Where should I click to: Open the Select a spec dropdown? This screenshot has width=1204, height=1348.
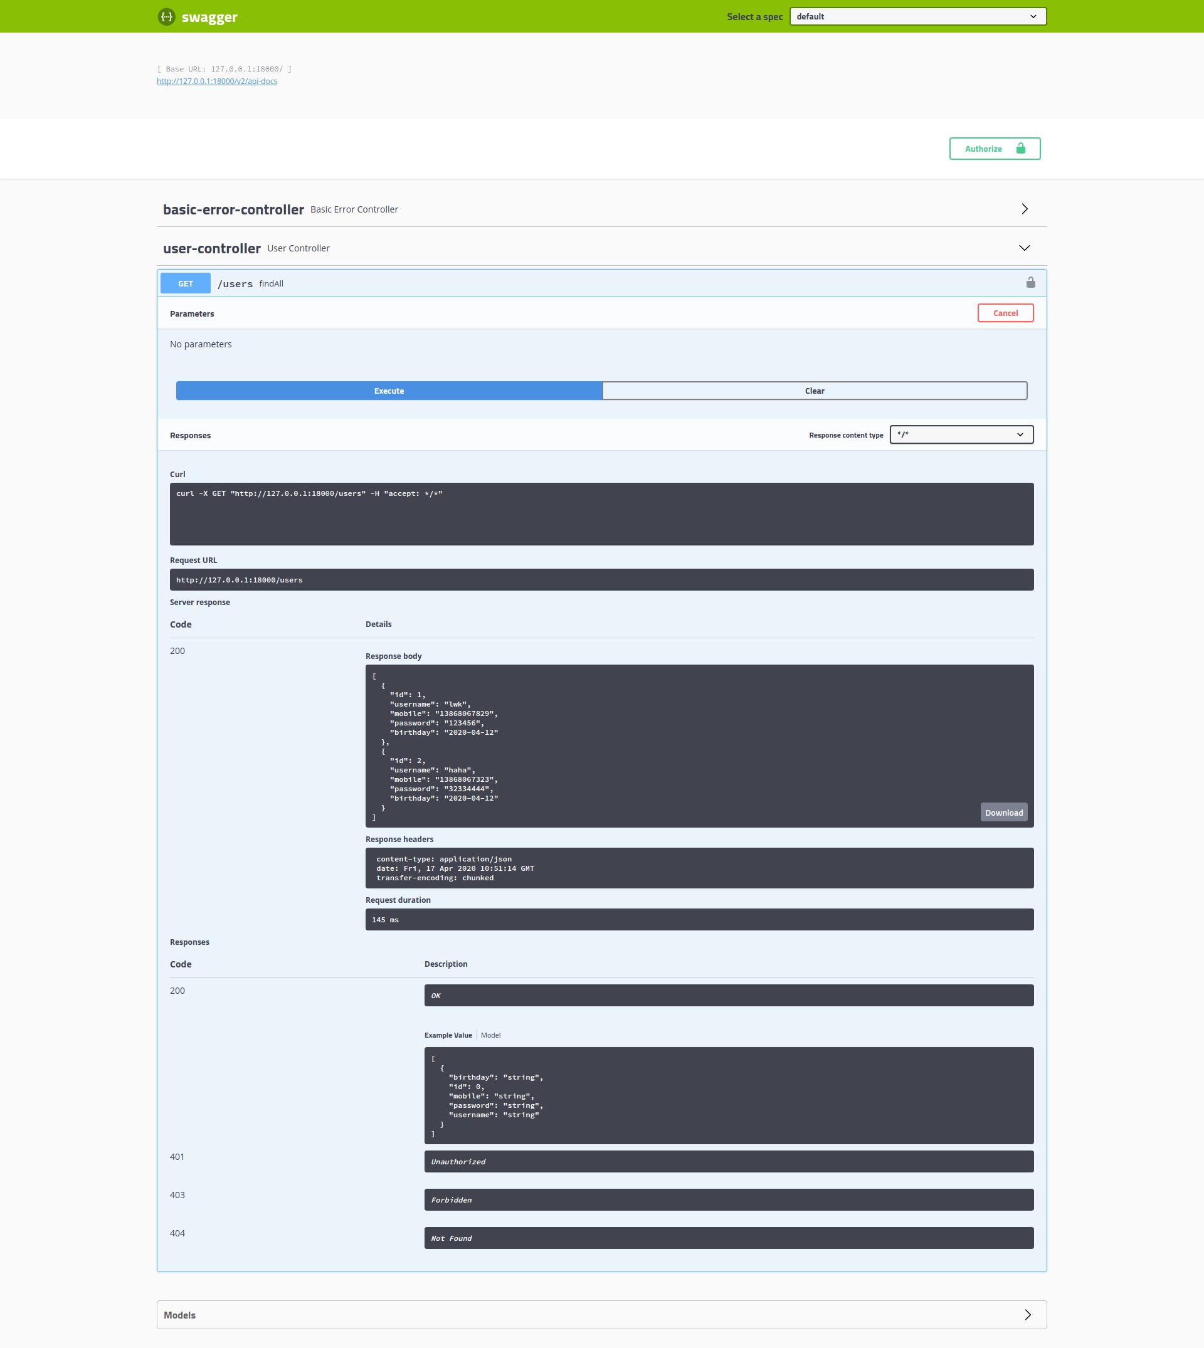917,16
